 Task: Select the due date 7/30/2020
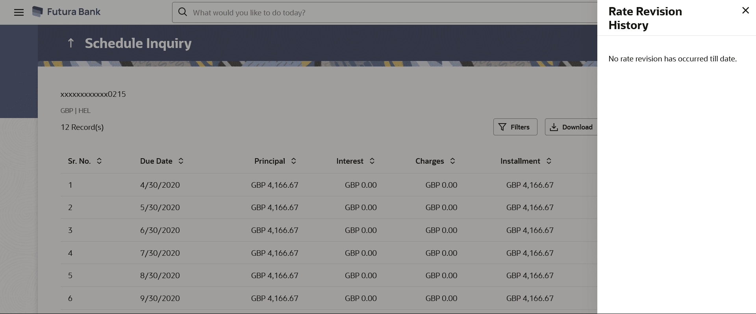(x=160, y=253)
